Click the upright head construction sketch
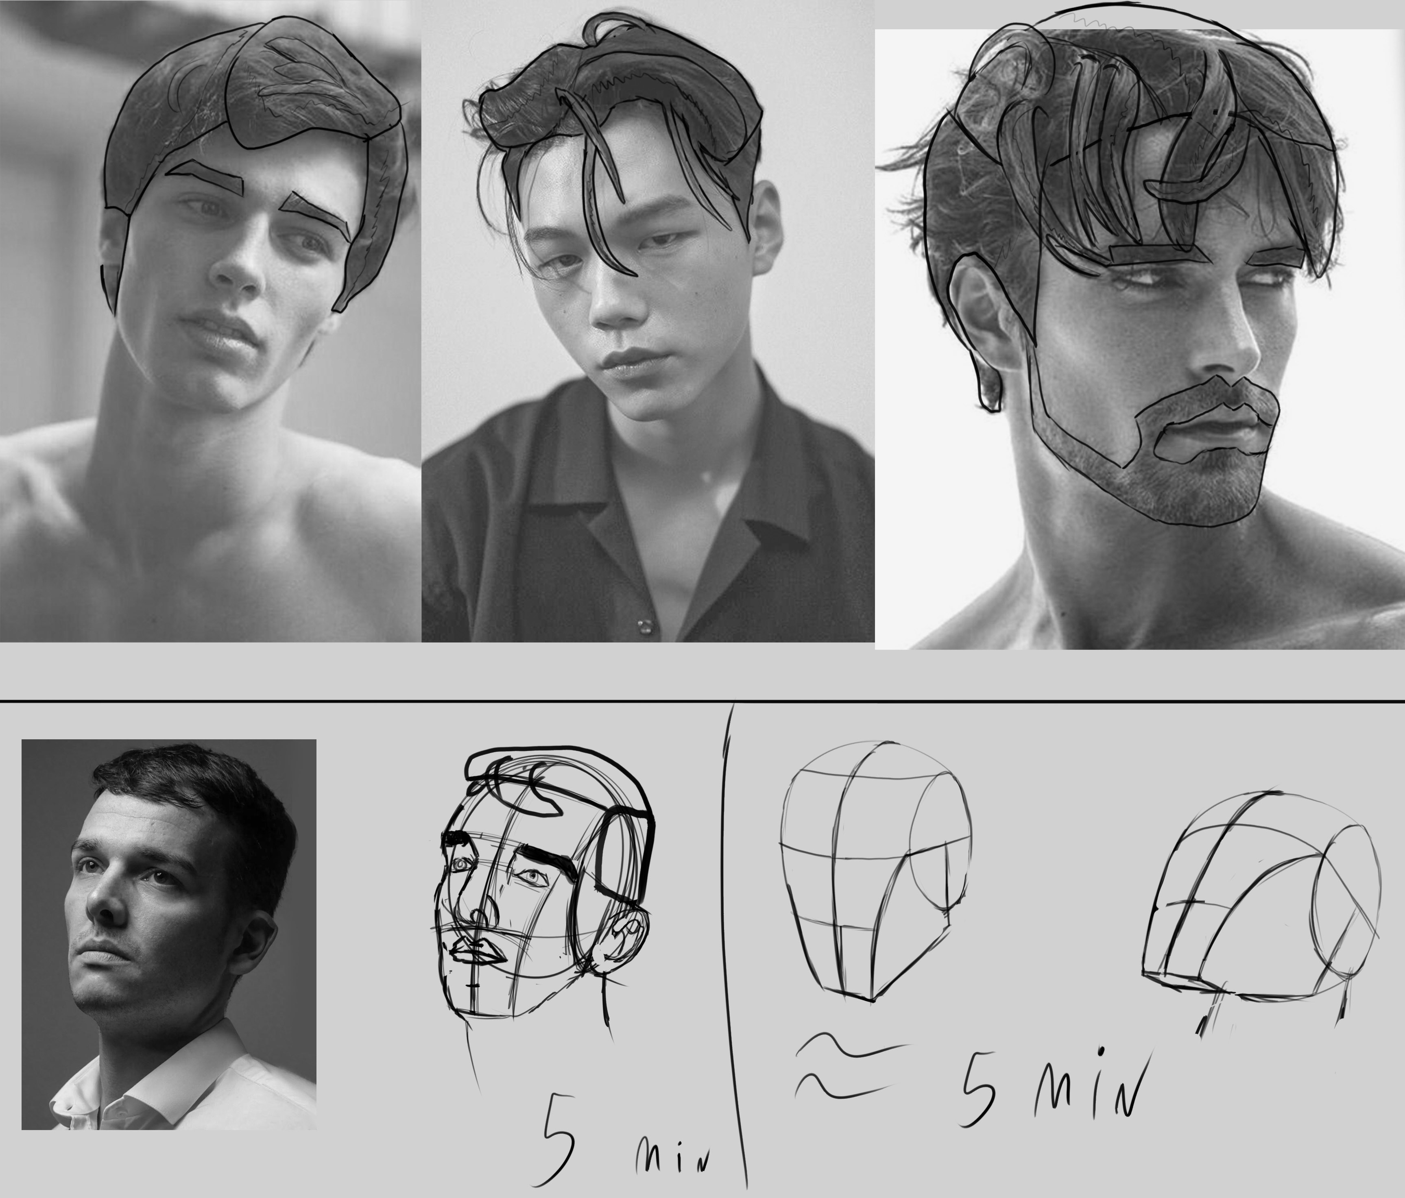The width and height of the screenshot is (1405, 1198). coord(876,872)
